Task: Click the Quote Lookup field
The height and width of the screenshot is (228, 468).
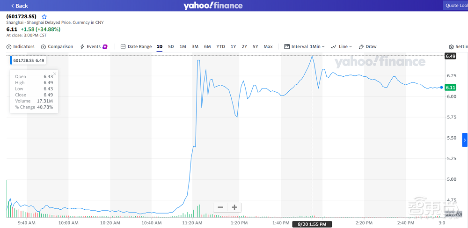Action: coord(455,6)
